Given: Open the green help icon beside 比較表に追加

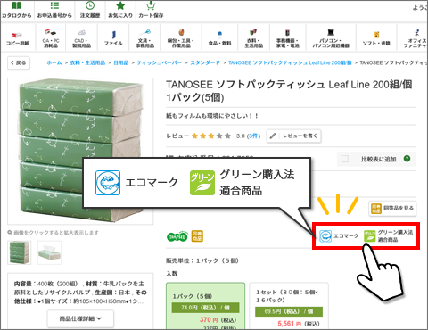Looking at the screenshot, I should pos(407,159).
